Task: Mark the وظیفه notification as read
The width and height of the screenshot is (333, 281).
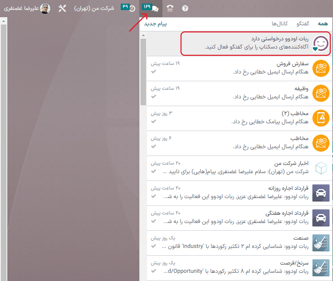Action: pyautogui.click(x=153, y=97)
